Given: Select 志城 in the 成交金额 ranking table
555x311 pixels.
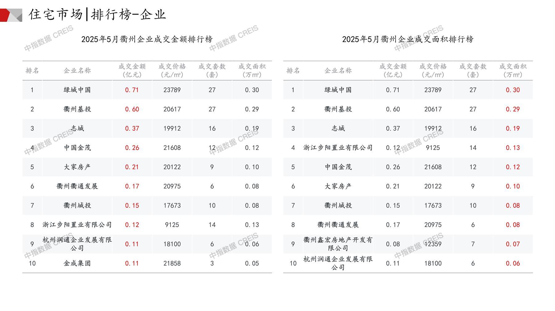Looking at the screenshot, I should 77,128.
